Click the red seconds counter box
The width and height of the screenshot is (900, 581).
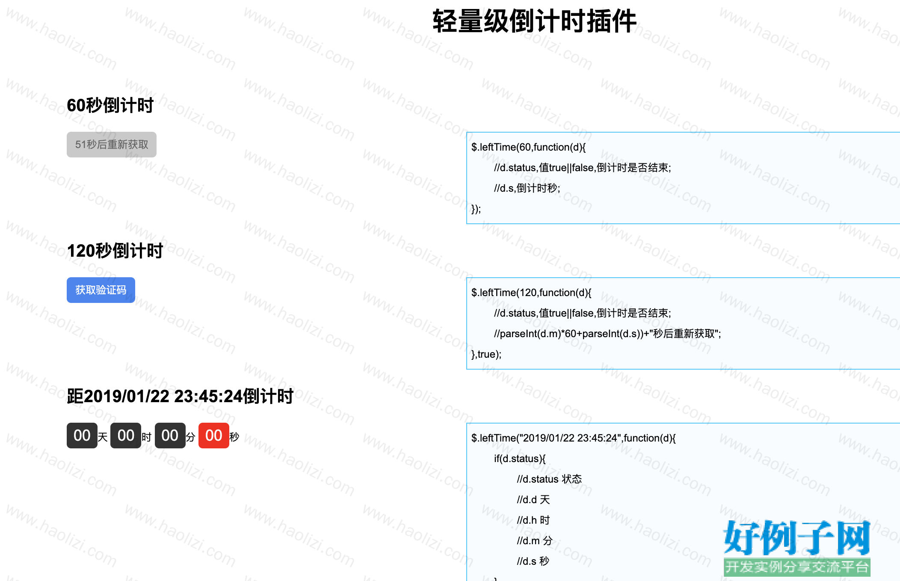[214, 436]
